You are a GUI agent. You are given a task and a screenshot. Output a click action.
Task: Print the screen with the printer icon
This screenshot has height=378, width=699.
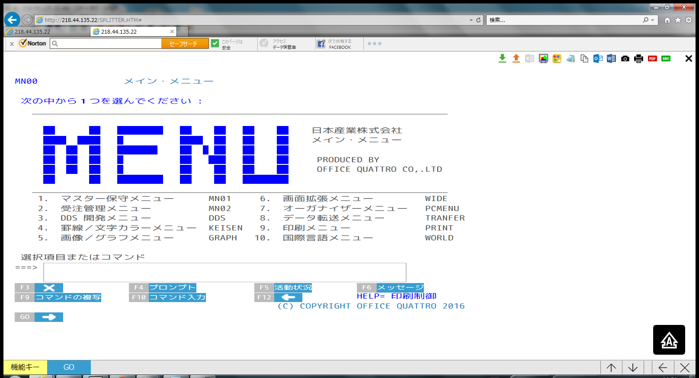[638, 59]
